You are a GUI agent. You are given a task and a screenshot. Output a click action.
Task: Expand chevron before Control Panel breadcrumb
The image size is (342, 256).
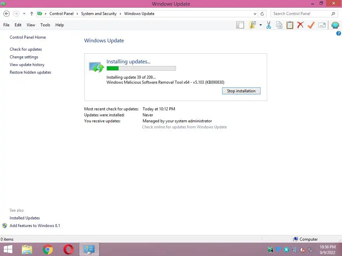click(46, 14)
